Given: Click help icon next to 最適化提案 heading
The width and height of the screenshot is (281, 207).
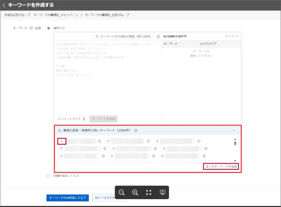Looking at the screenshot, I should coord(136,130).
